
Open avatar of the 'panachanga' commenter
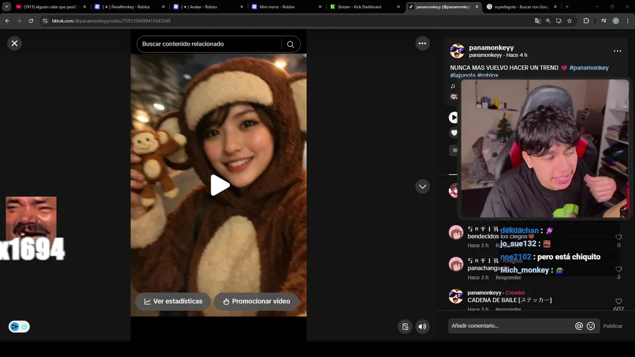coord(456,264)
